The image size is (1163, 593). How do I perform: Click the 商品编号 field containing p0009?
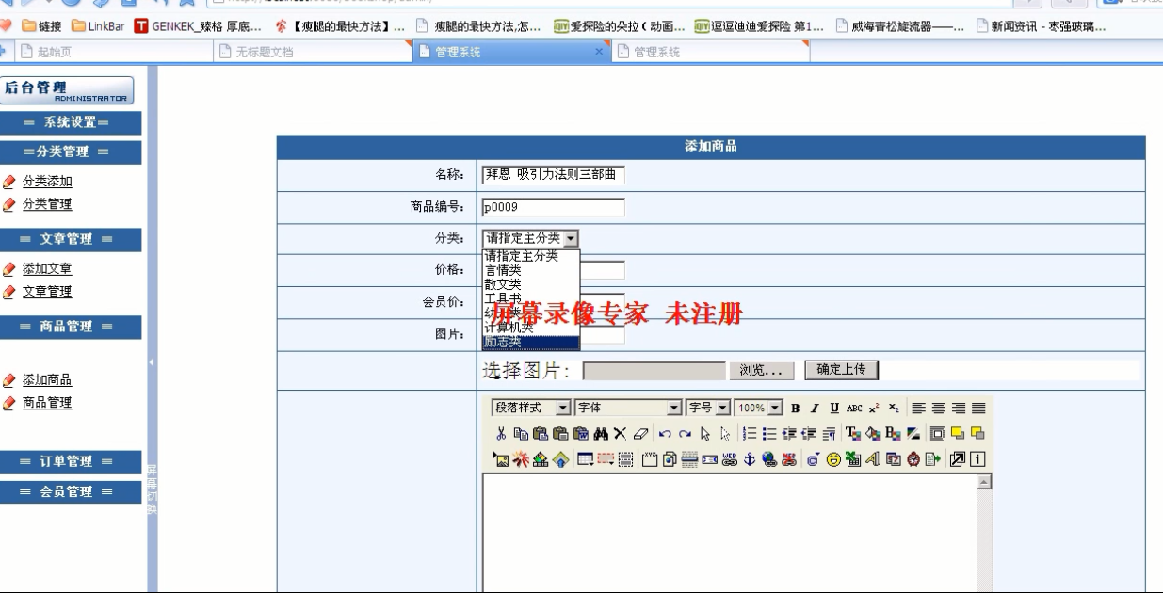tap(553, 207)
